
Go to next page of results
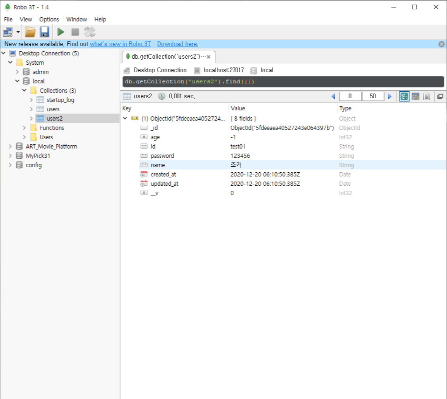(x=390, y=96)
